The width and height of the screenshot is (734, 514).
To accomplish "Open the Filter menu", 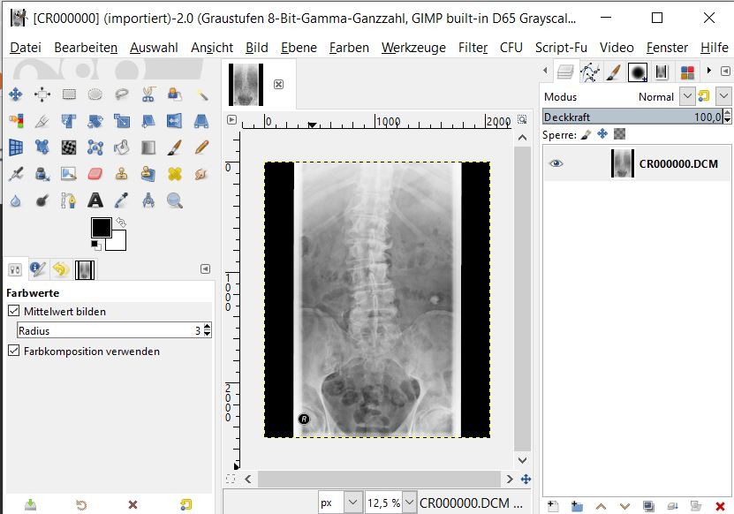I will click(x=473, y=48).
